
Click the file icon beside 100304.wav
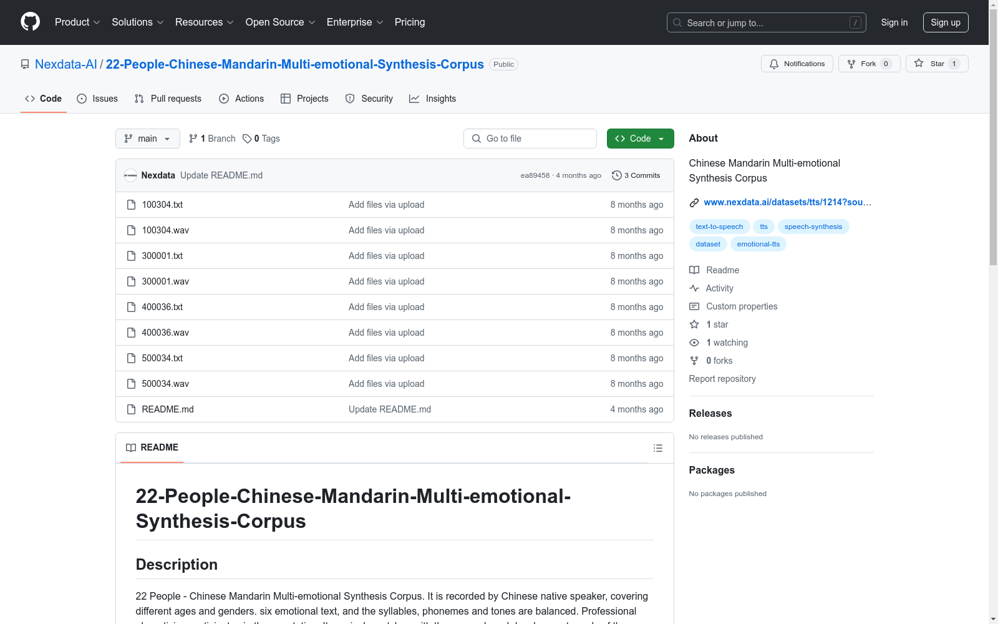pos(131,230)
